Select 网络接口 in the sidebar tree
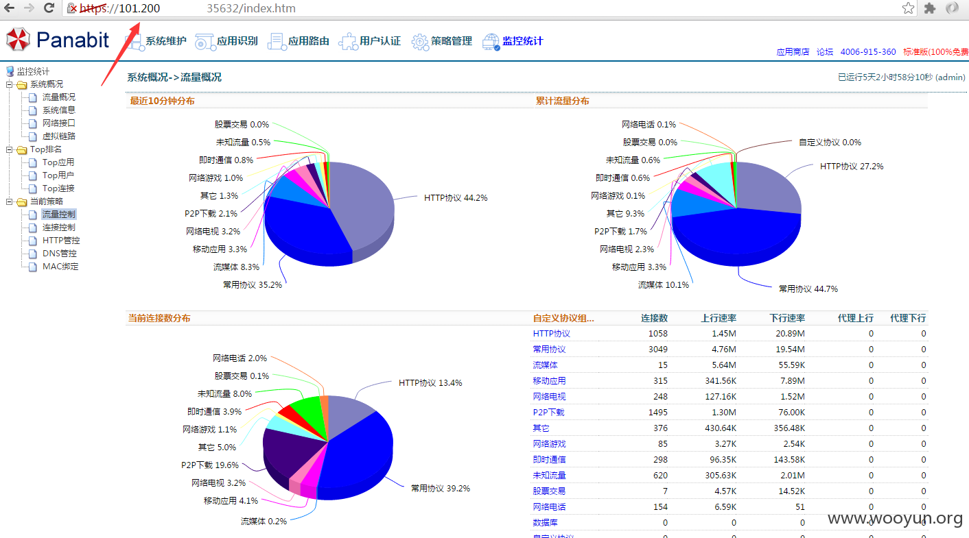 point(59,123)
